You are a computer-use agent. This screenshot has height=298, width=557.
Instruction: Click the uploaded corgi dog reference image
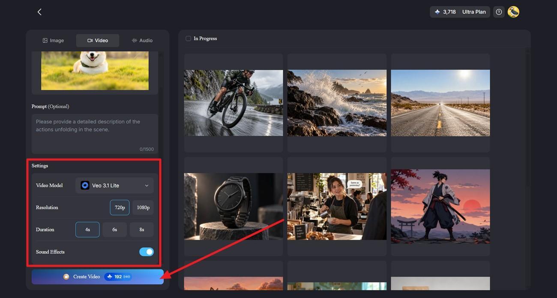[95, 71]
